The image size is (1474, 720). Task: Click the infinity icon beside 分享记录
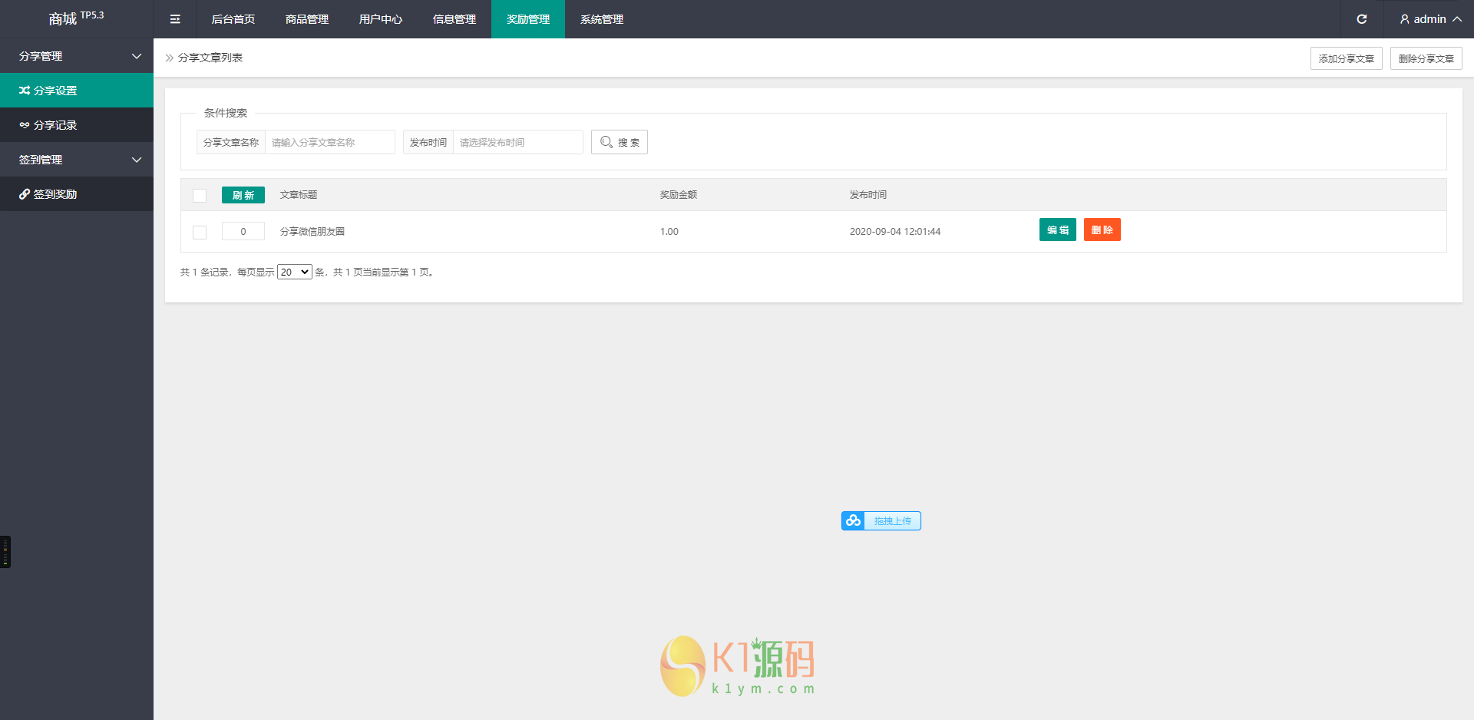coord(25,125)
